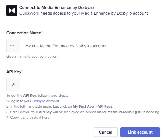Click the subtitle about Quickwork needing access
168x139 pixels.
pyautogui.click(x=84, y=13)
